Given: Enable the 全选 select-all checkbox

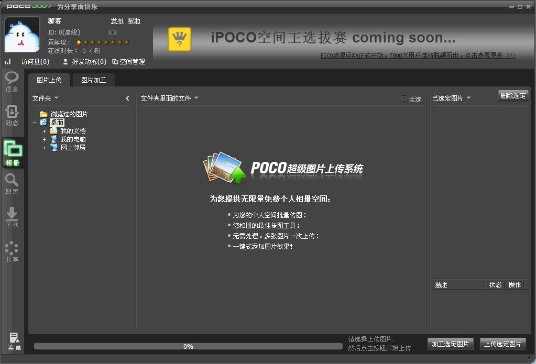Looking at the screenshot, I should (403, 98).
